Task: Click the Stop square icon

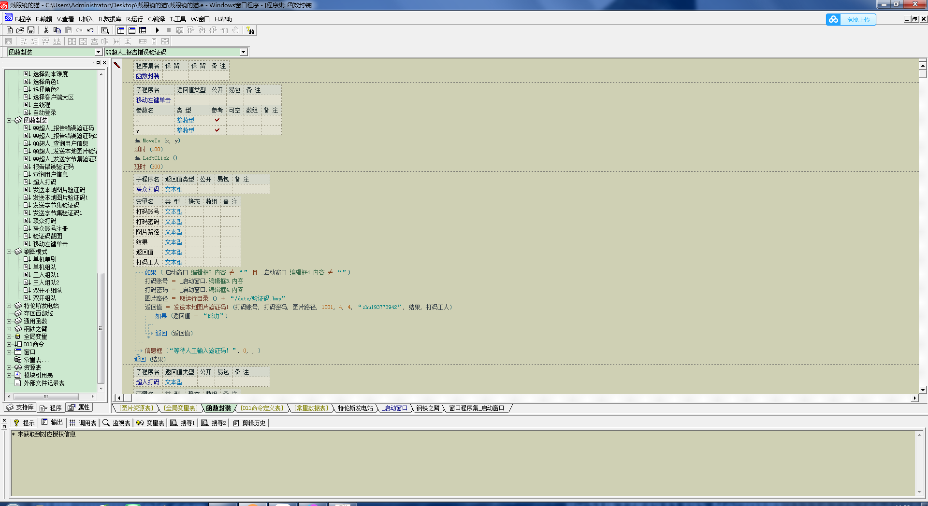Action: 169,30
